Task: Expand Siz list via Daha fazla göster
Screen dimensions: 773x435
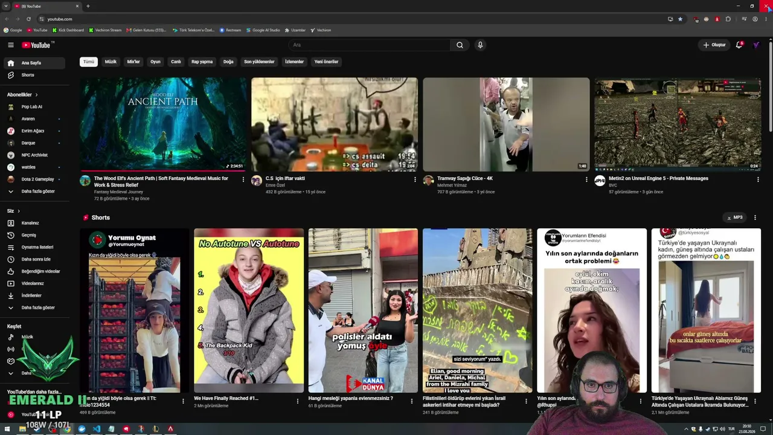Action: click(x=37, y=308)
